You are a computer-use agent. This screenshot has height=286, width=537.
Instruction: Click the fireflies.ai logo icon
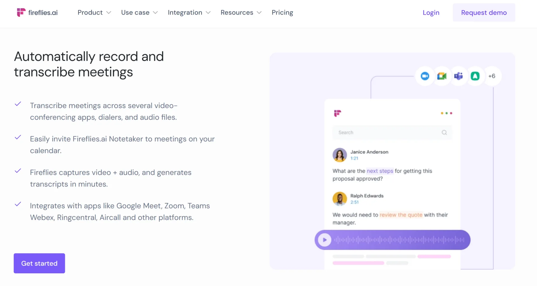(x=21, y=13)
